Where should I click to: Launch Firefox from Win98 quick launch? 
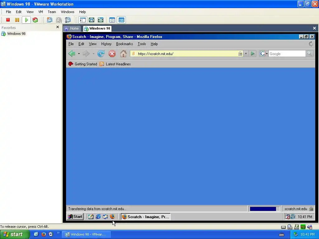(112, 217)
